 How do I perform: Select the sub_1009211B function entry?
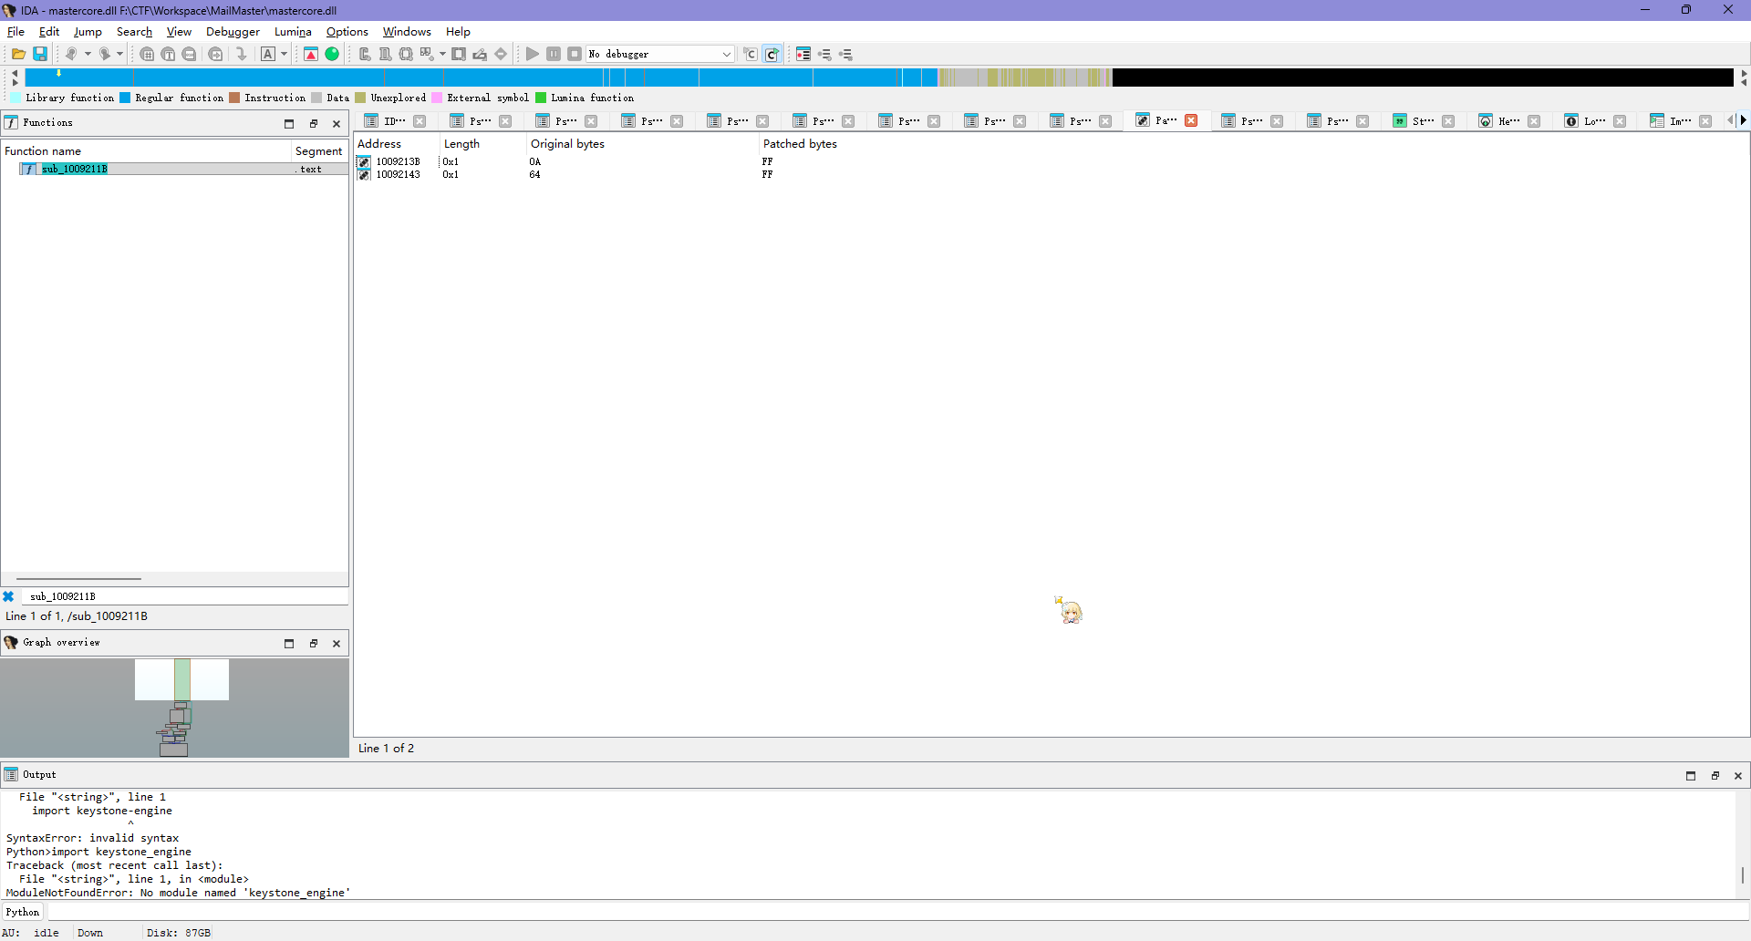pos(75,169)
